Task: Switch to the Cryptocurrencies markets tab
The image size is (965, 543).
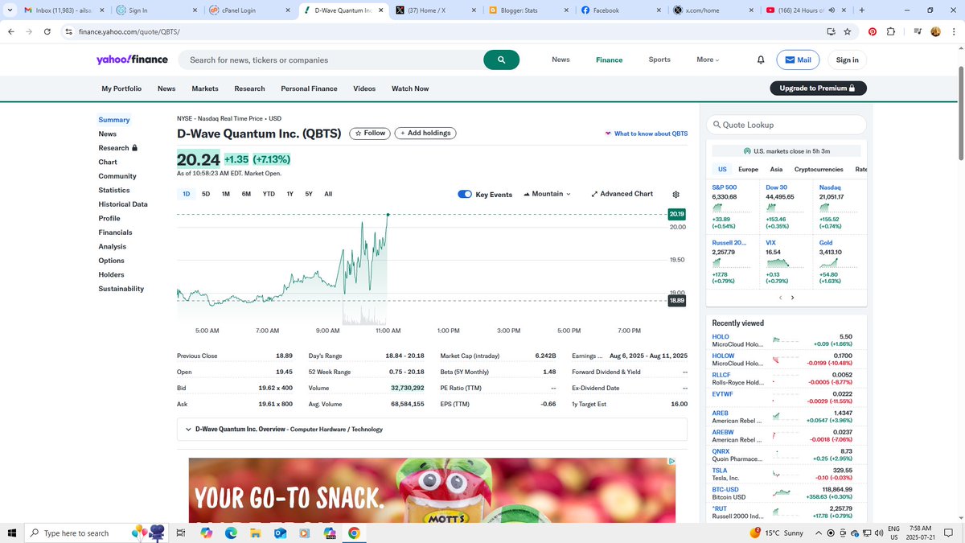Action: [x=819, y=170]
